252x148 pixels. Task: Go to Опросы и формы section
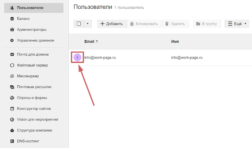pyautogui.click(x=32, y=98)
